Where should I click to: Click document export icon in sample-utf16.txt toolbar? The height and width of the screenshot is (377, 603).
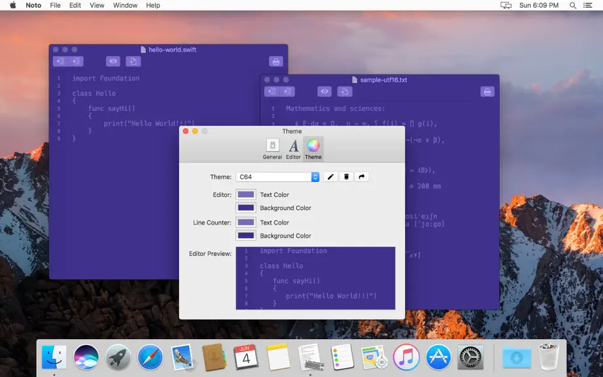click(x=345, y=92)
